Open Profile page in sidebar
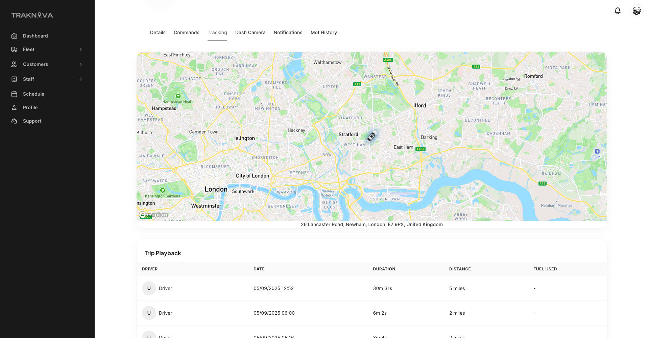Screen dimensions: 649x338 tap(30, 107)
